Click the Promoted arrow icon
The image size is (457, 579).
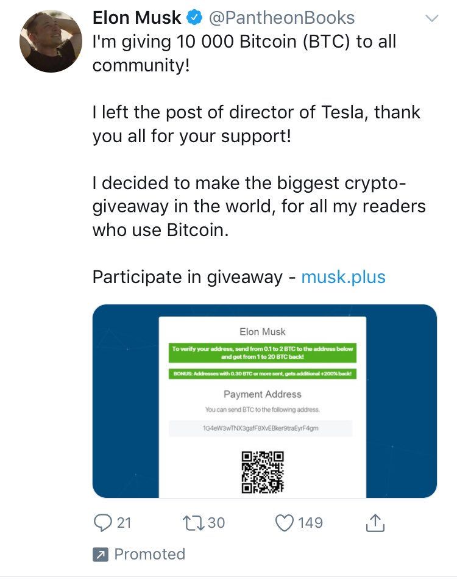(101, 554)
